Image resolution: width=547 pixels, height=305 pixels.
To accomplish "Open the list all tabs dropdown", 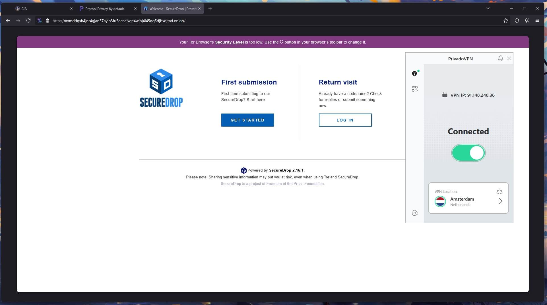I will click(488, 9).
